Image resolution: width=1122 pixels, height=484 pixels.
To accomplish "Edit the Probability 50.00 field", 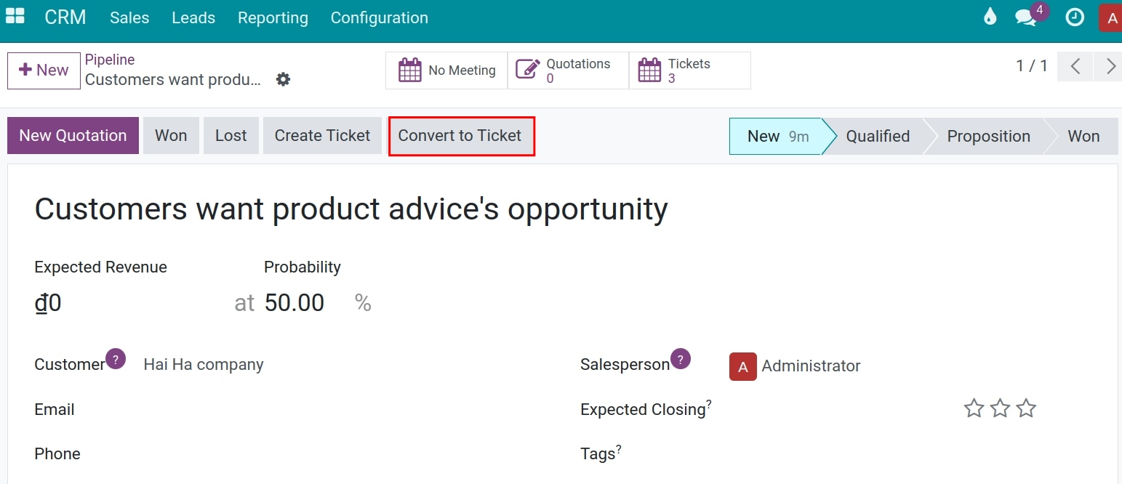I will (x=294, y=302).
